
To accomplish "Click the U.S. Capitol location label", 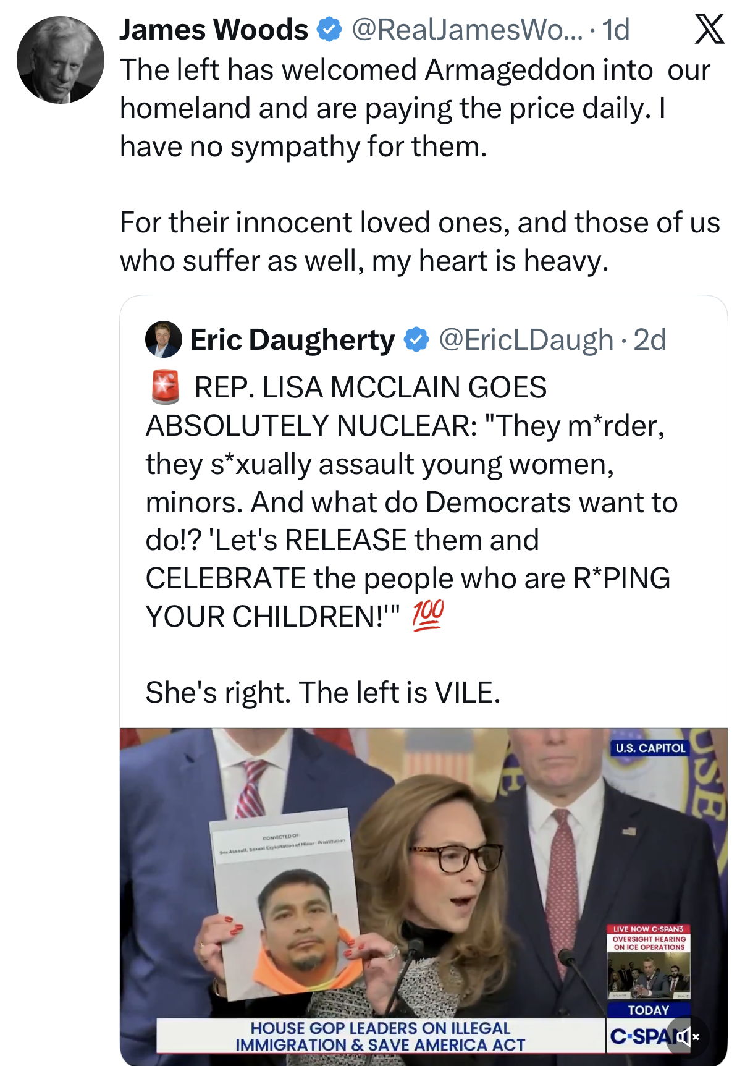I will tap(650, 748).
